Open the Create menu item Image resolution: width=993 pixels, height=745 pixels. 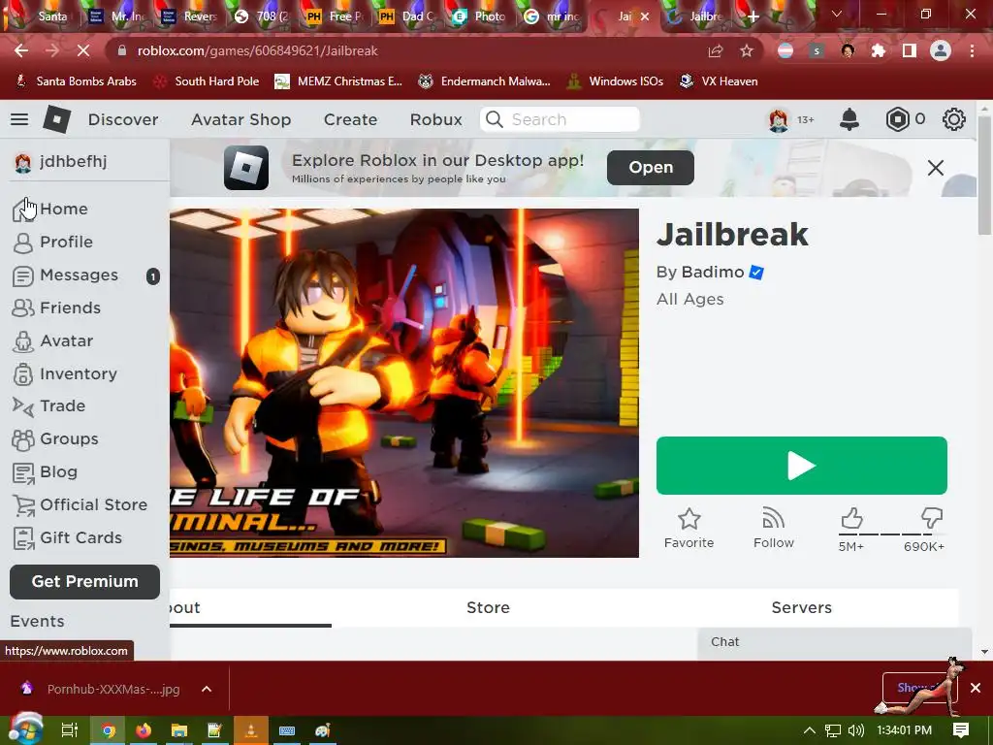click(x=350, y=119)
